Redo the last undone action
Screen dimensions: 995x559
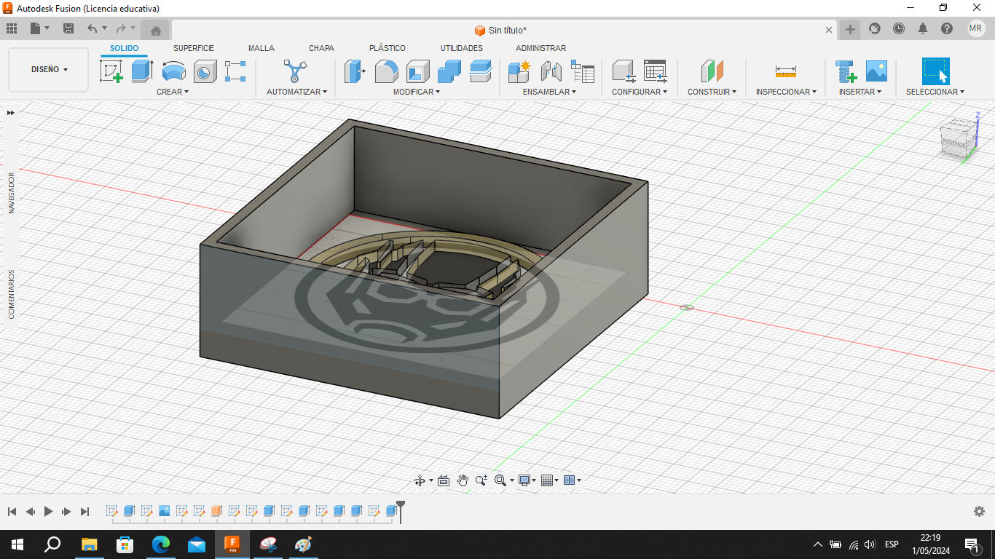tap(121, 28)
